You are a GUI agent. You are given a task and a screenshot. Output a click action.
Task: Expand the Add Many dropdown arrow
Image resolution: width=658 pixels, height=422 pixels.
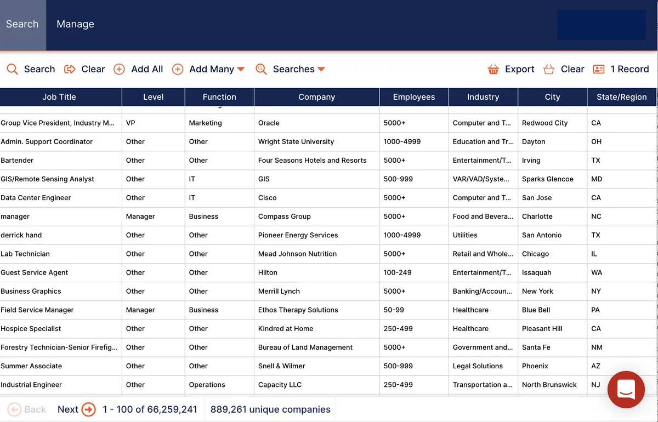tap(241, 69)
